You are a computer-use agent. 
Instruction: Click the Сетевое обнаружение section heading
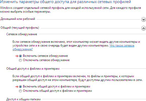click(x=22, y=34)
